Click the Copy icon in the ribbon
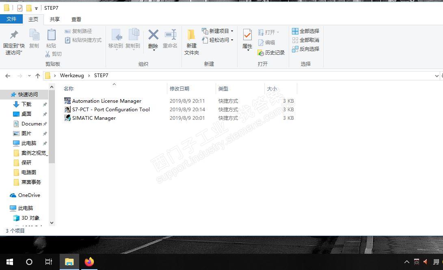The height and width of the screenshot is (270, 443). [34, 35]
